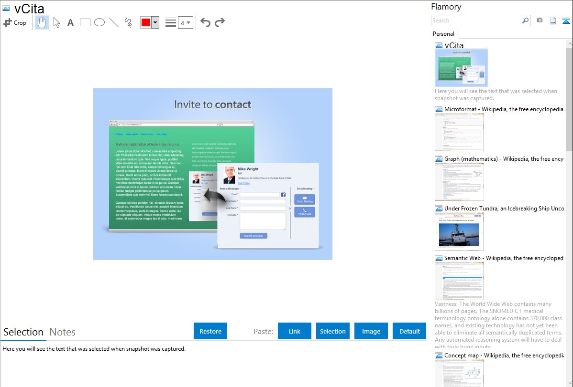Click the Invite to contact screenshot image
Image resolution: width=573 pixels, height=387 pixels.
pyautogui.click(x=213, y=174)
